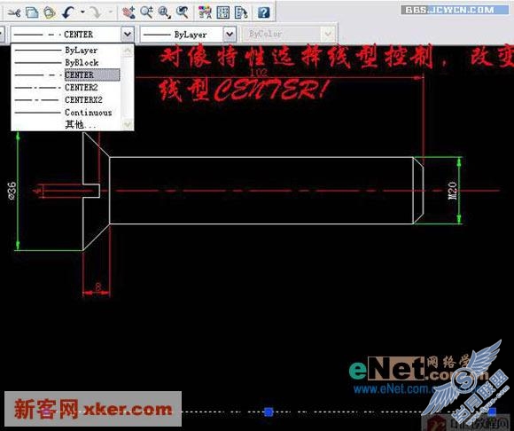Choose ByBlock in linetype list
514x431 pixels.
66,63
